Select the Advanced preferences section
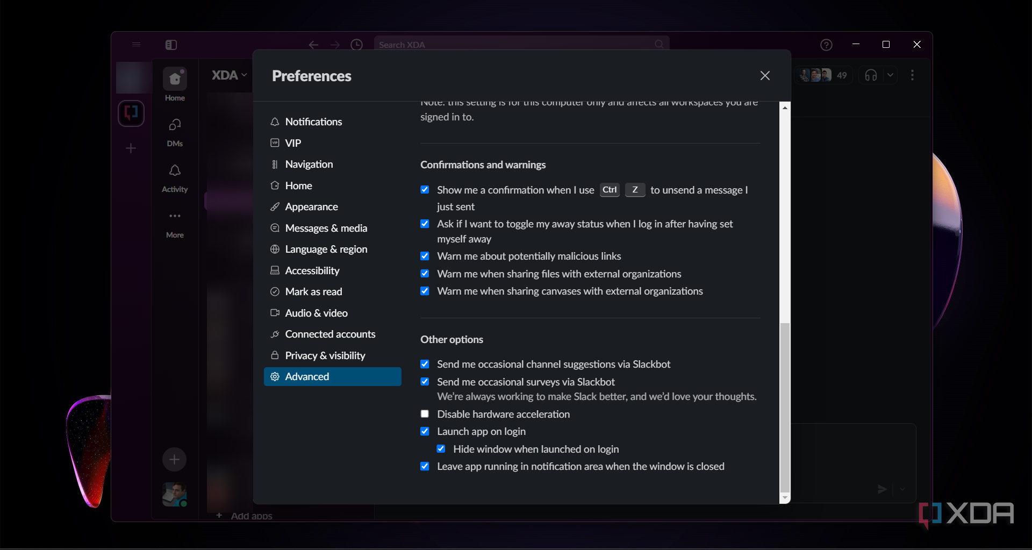Viewport: 1032px width, 550px height. coord(333,376)
